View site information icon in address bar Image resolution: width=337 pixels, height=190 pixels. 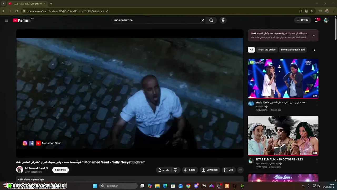(24, 11)
